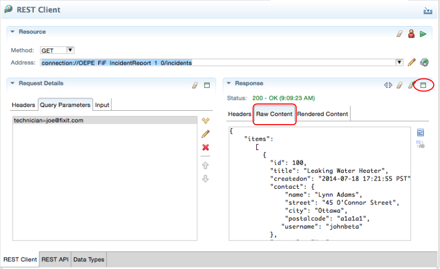Click the "title": "Leaking Water Heater" line
Image resolution: width=440 pixels, height=269 pixels.
(329, 171)
